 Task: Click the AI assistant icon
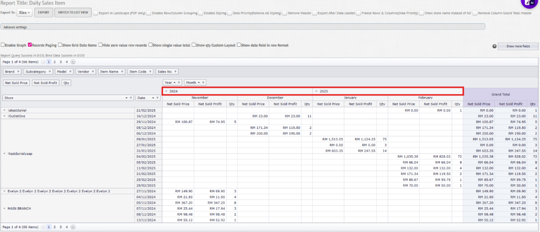click(x=530, y=3)
